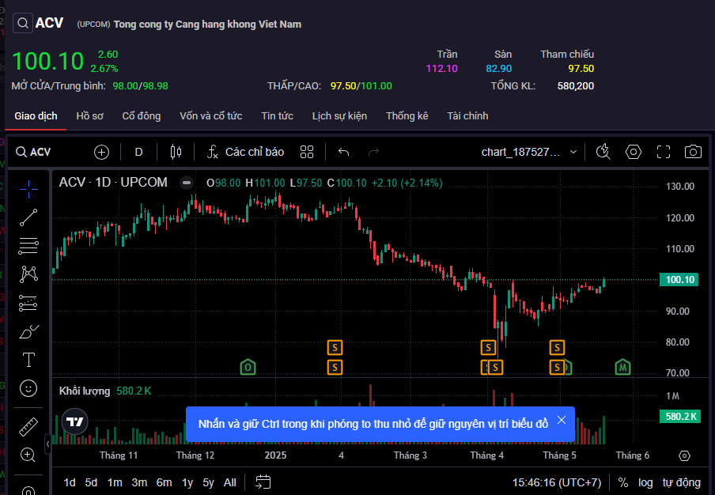Screen dimensions: 715x495
Task: Set chart range to 1d
Action: pos(70,482)
